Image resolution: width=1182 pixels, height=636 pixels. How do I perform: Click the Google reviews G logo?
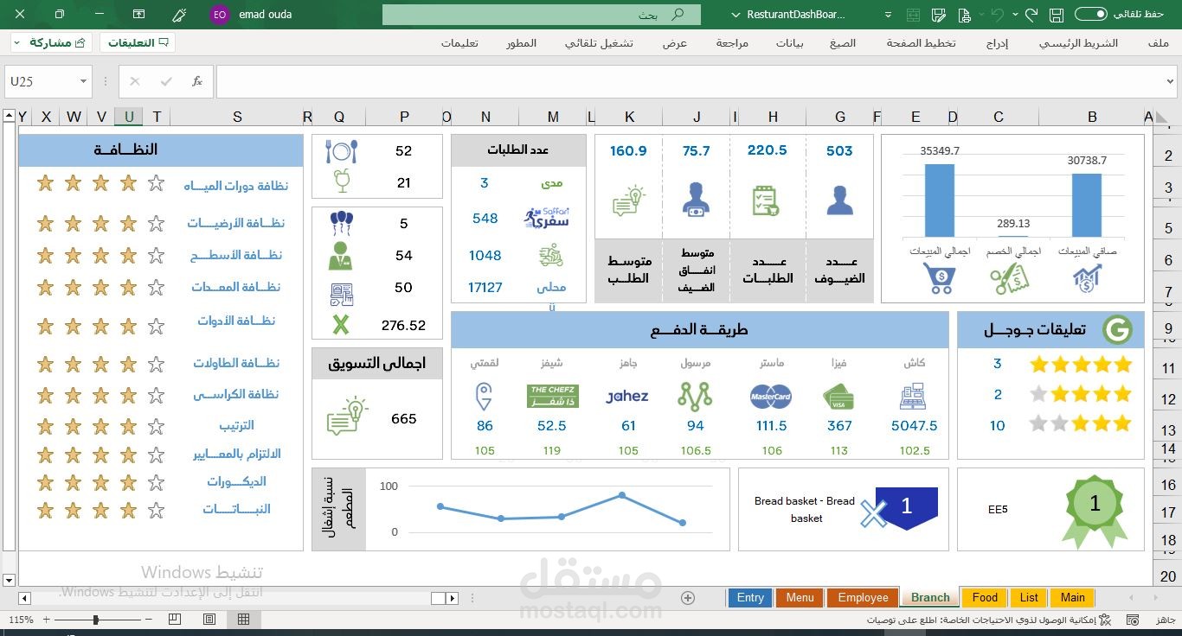click(x=1117, y=329)
